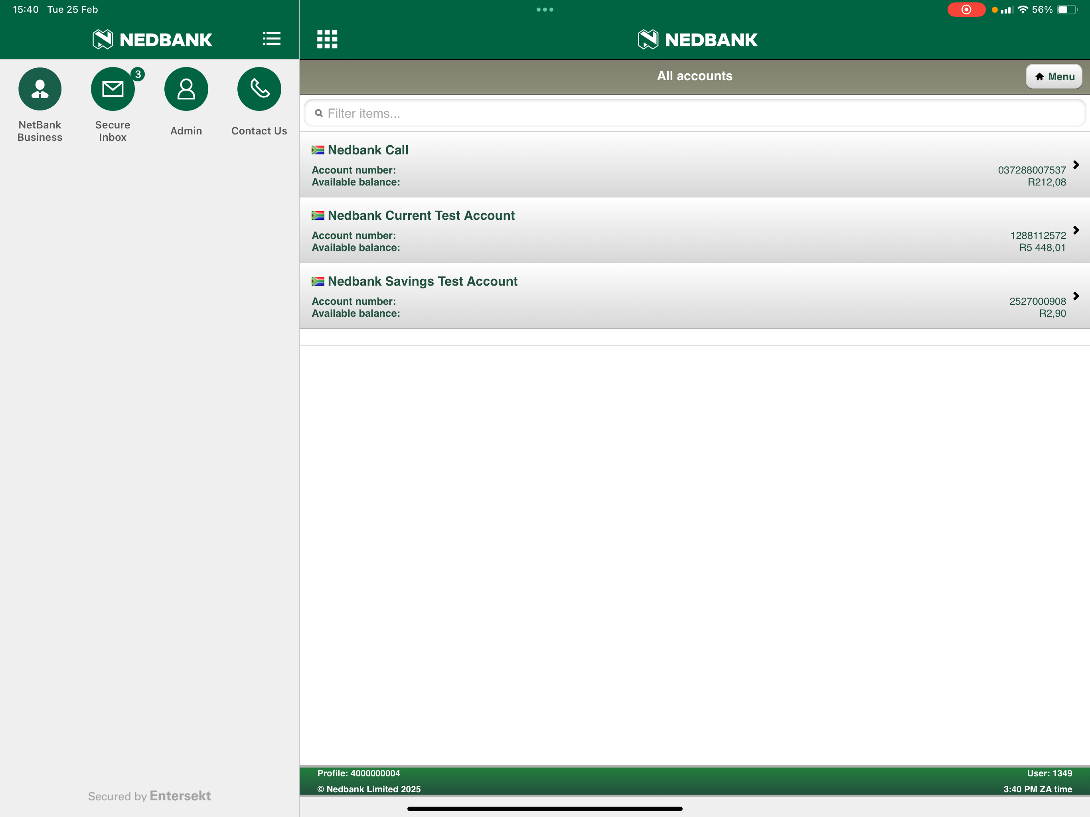Expand Current Test Account row chevron
The height and width of the screenshot is (817, 1090).
coord(1076,230)
